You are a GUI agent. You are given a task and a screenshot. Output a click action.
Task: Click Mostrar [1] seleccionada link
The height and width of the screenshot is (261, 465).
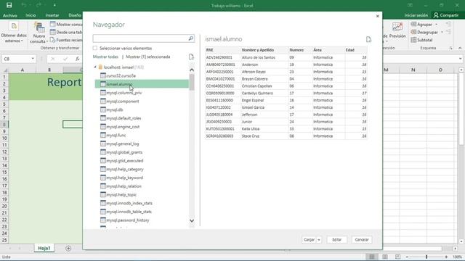[x=148, y=57]
